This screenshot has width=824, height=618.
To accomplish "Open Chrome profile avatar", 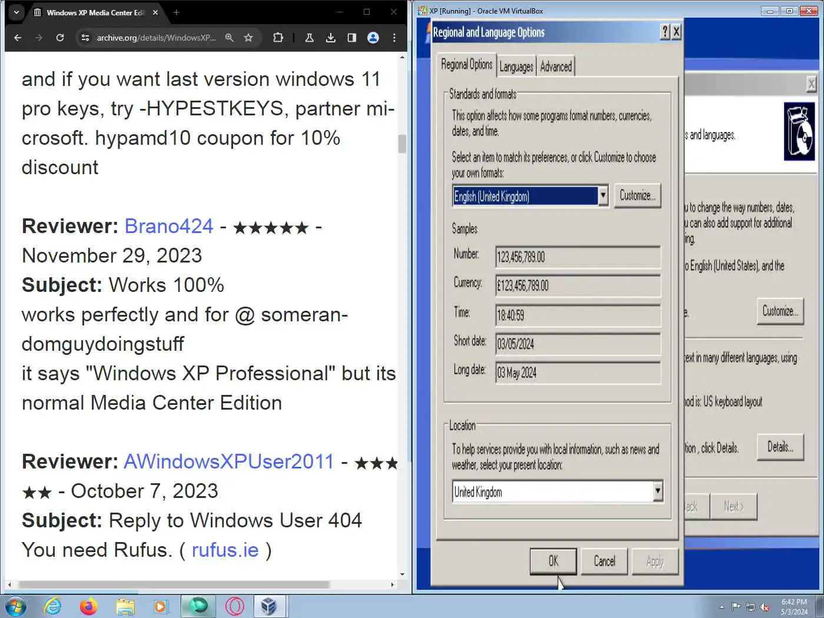I will pyautogui.click(x=373, y=38).
